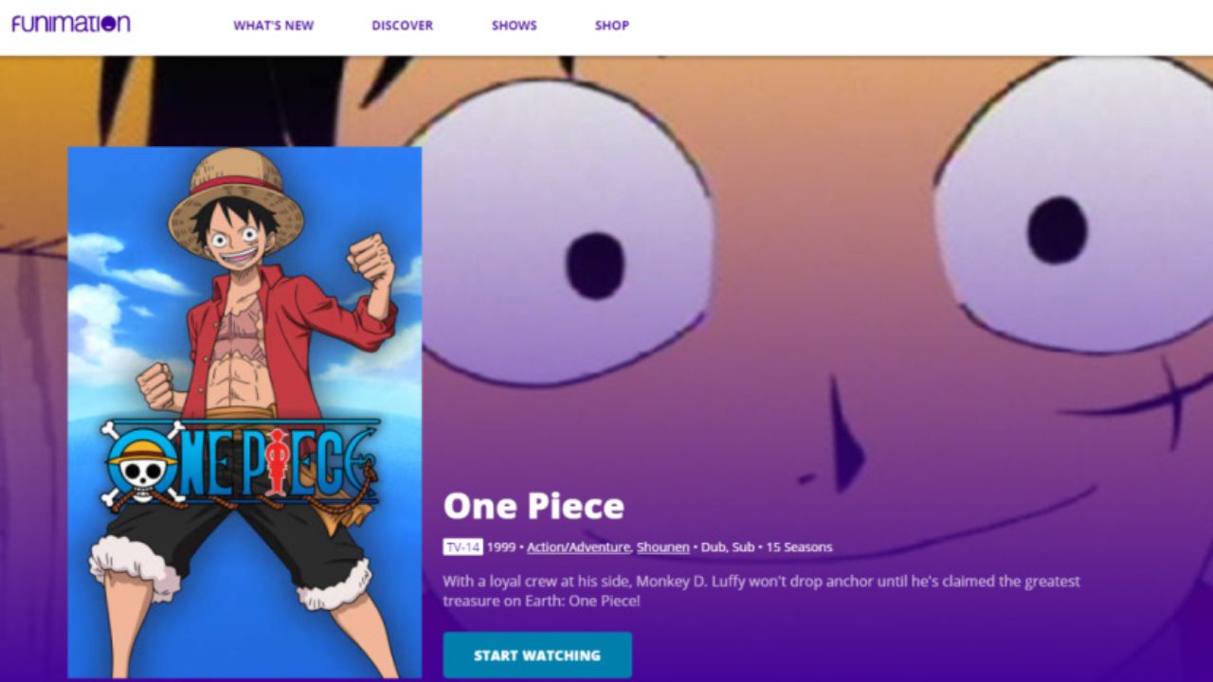The image size is (1213, 682).
Task: Click the show description paragraph
Action: 761,591
